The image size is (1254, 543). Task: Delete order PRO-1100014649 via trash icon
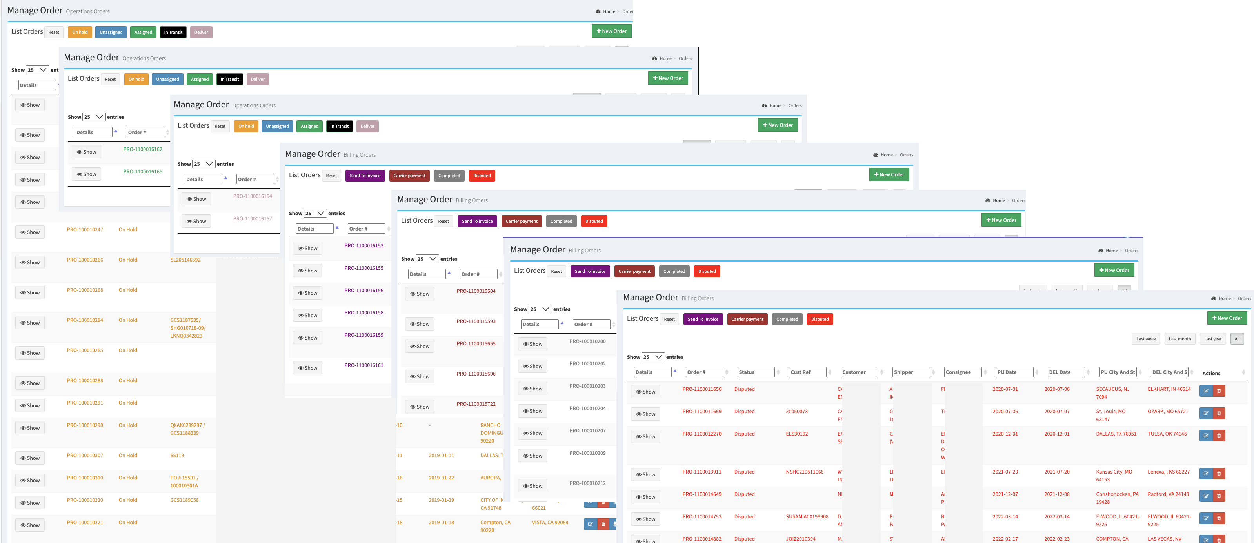click(1218, 496)
